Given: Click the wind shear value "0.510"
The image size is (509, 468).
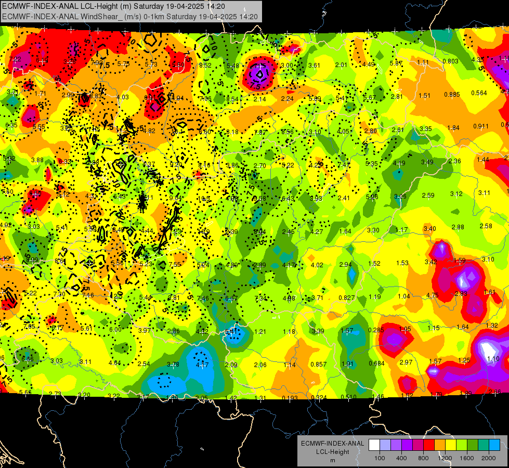Looking at the screenshot, I should (349, 397).
